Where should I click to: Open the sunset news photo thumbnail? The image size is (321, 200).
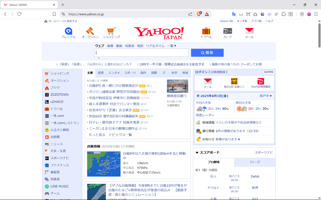coord(177,86)
